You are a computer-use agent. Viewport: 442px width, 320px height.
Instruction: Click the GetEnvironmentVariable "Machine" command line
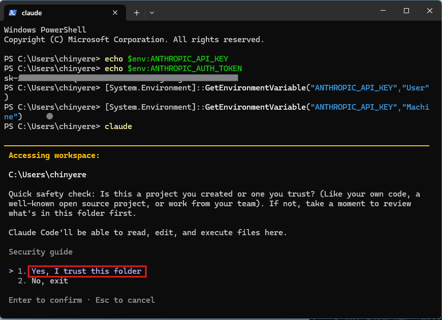(216, 112)
